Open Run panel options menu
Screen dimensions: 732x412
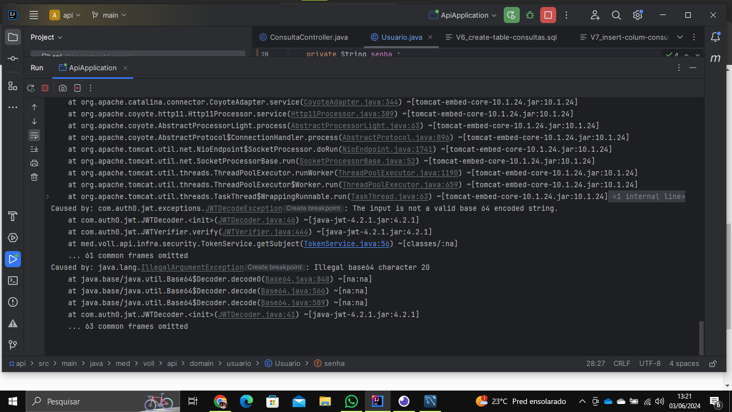679,68
